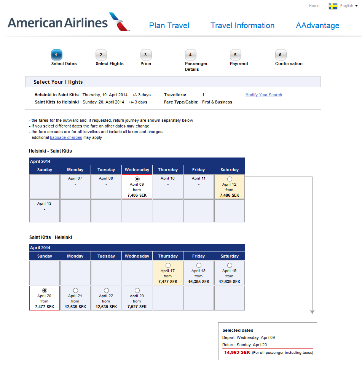Image resolution: width=362 pixels, height=366 pixels.
Task: Click the American Airlines logo
Action: pyautogui.click(x=69, y=22)
